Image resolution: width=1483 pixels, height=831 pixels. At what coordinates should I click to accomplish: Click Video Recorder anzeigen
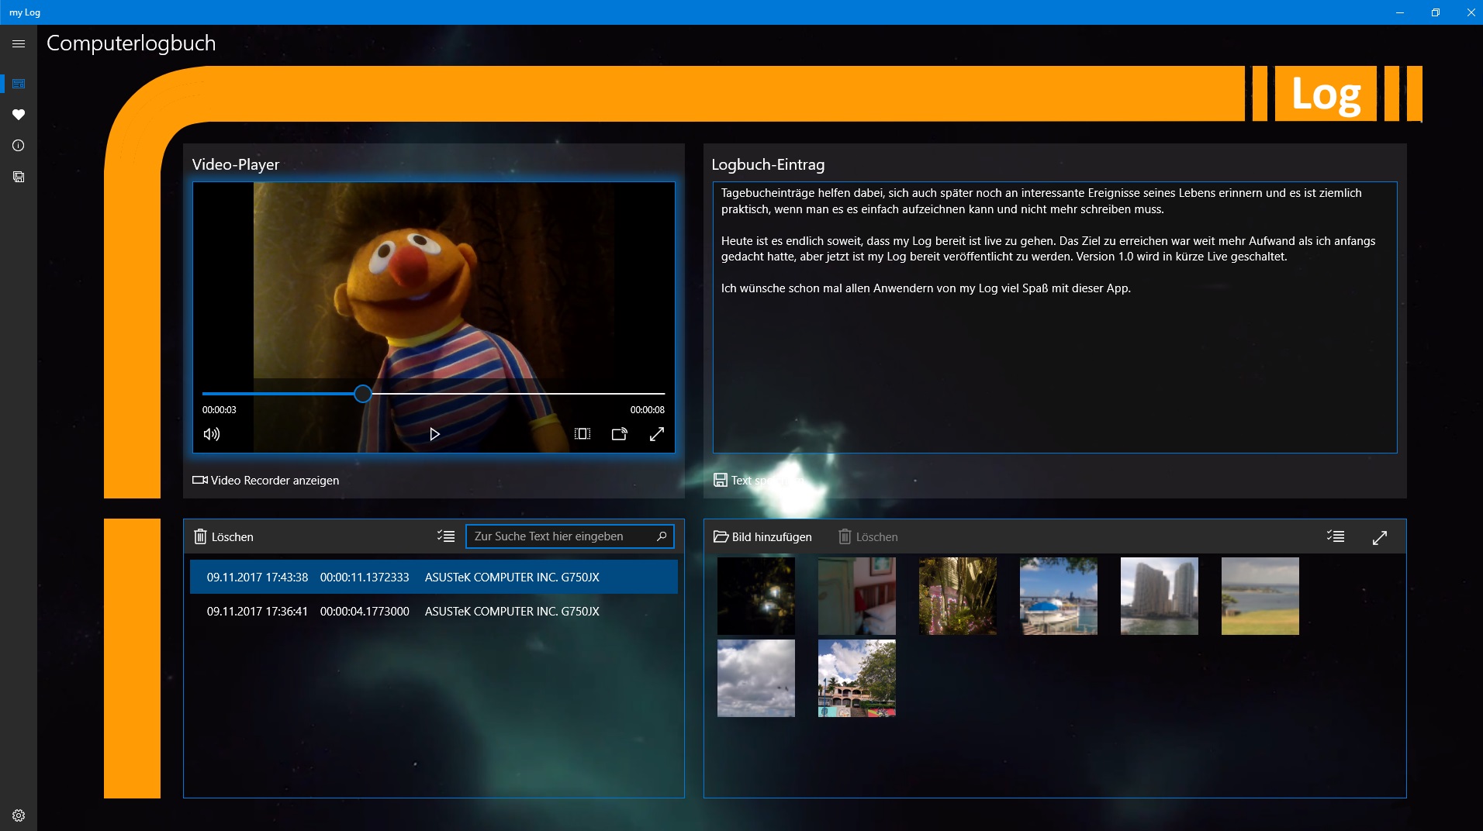point(266,481)
